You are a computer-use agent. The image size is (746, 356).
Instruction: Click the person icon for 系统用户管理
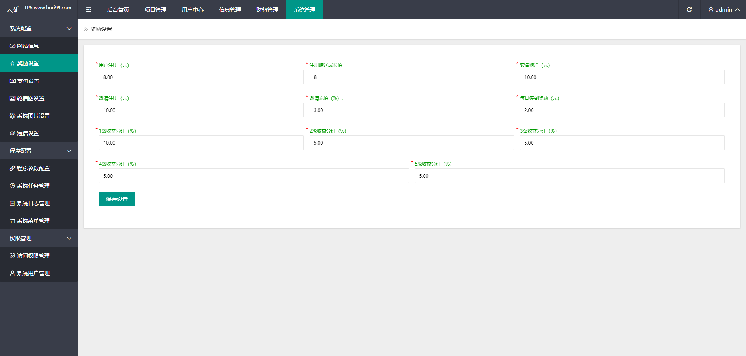[12, 273]
